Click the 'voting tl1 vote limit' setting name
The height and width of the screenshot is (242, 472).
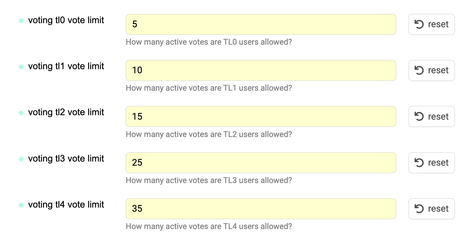(x=66, y=66)
